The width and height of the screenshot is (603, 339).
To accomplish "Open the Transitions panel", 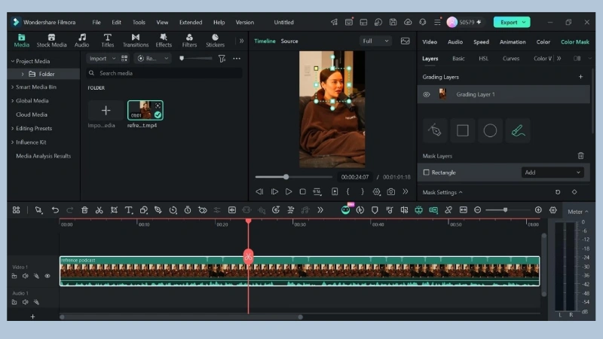I will coord(136,41).
